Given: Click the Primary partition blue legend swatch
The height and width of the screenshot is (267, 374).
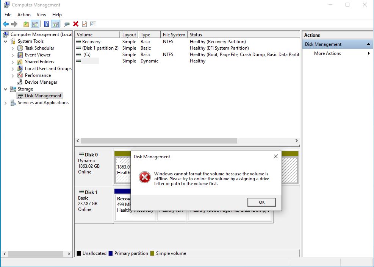Looking at the screenshot, I should 110,253.
